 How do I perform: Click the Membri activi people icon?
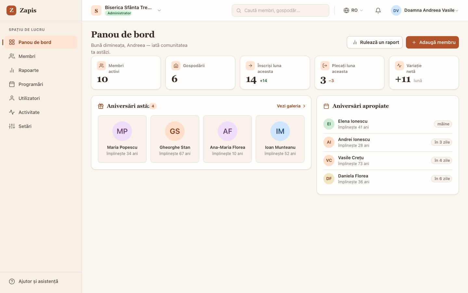101,66
